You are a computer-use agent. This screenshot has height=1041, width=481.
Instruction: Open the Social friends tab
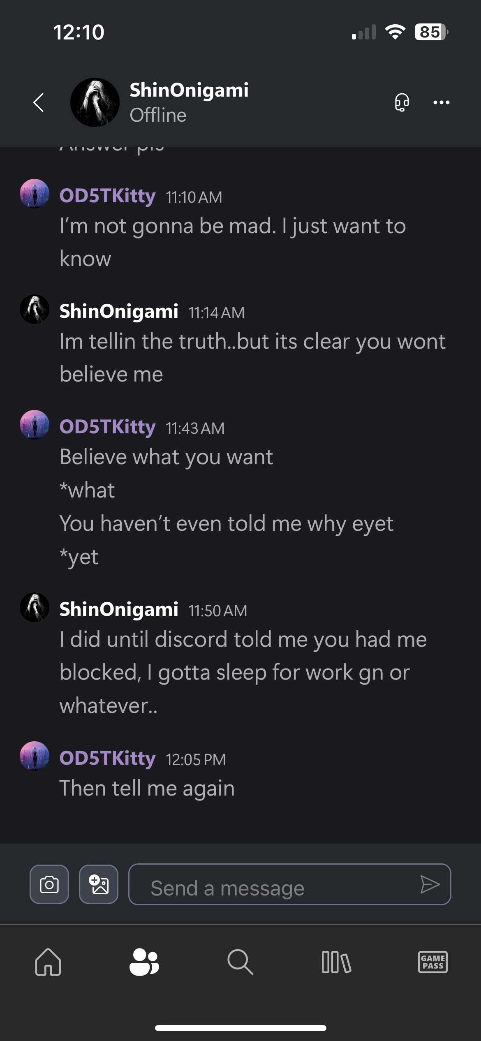[144, 962]
